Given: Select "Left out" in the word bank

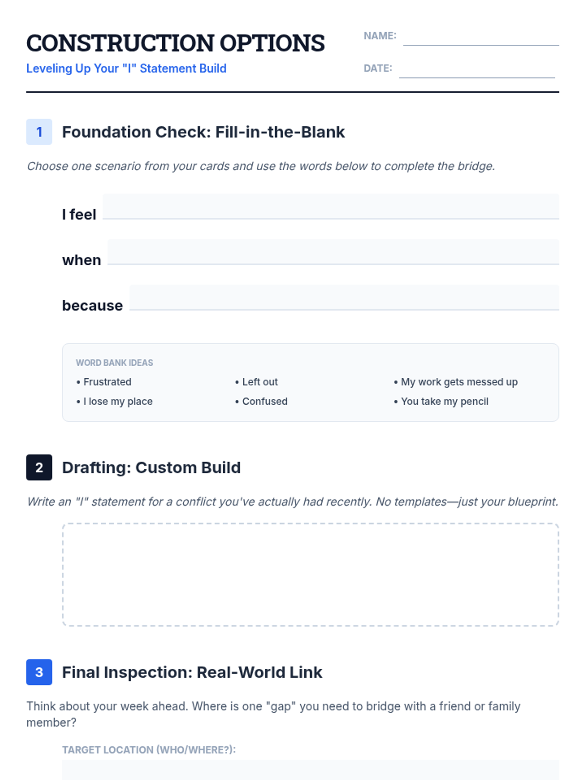Looking at the screenshot, I should [260, 382].
